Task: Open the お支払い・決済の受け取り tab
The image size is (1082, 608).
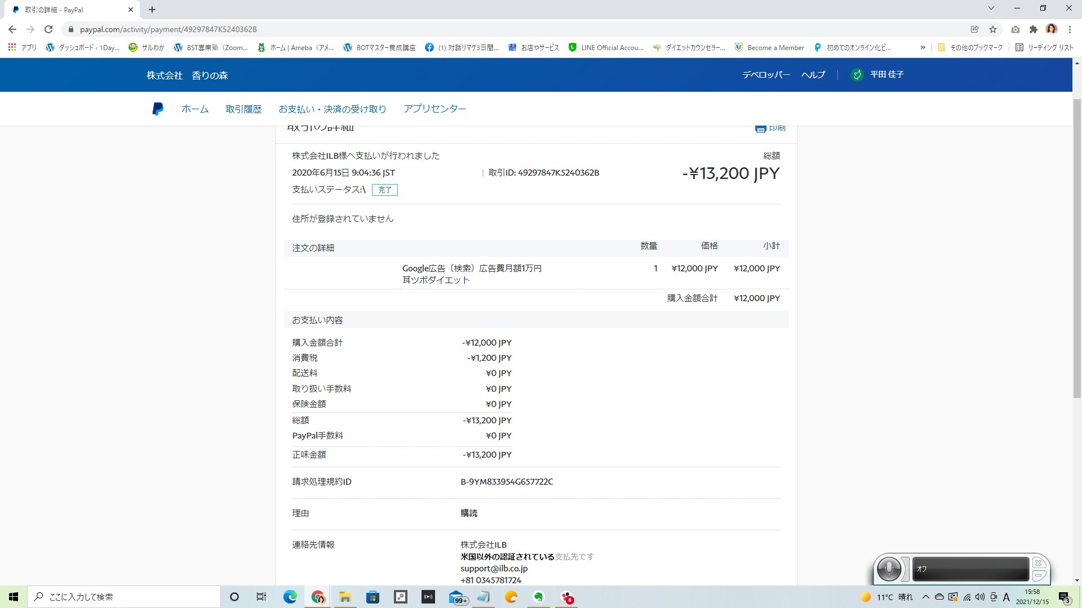Action: (x=332, y=109)
